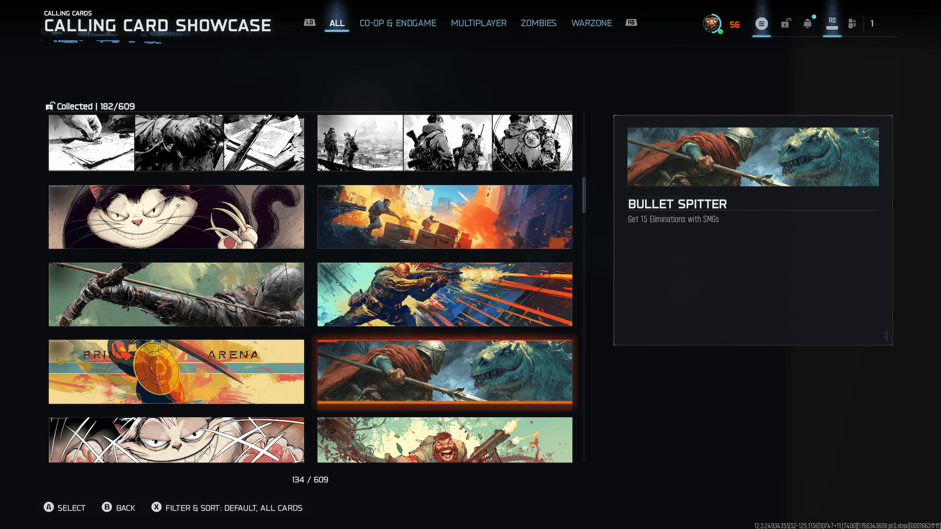941x529 pixels.
Task: Open the party members icon
Action: pos(852,24)
